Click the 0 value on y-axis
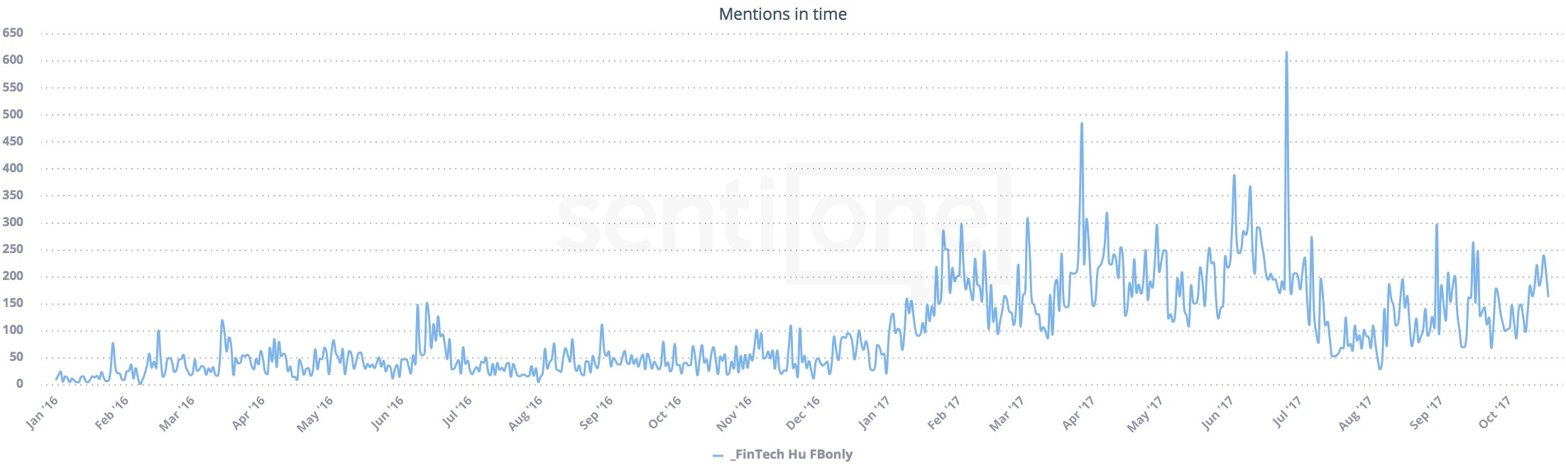Image resolution: width=1566 pixels, height=475 pixels. coord(19,384)
